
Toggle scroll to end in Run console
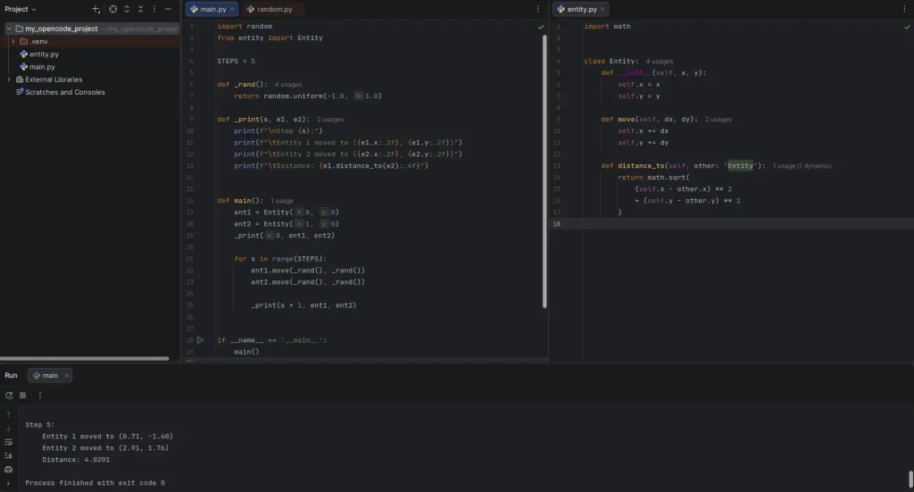pyautogui.click(x=8, y=456)
